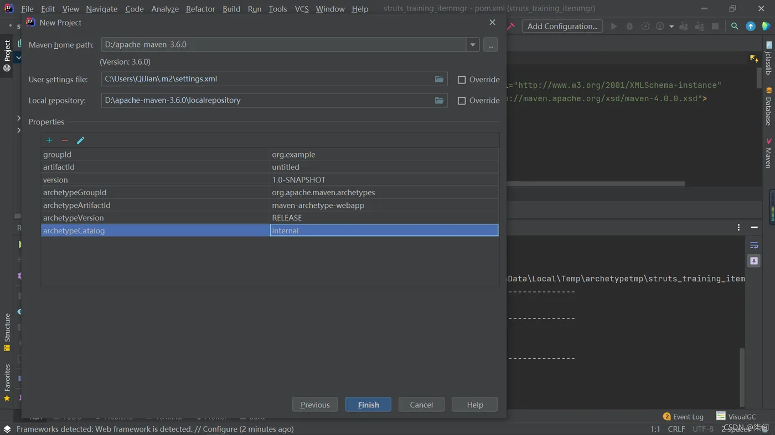Viewport: 775px width, 435px height.
Task: Click the Finish button
Action: click(x=368, y=405)
